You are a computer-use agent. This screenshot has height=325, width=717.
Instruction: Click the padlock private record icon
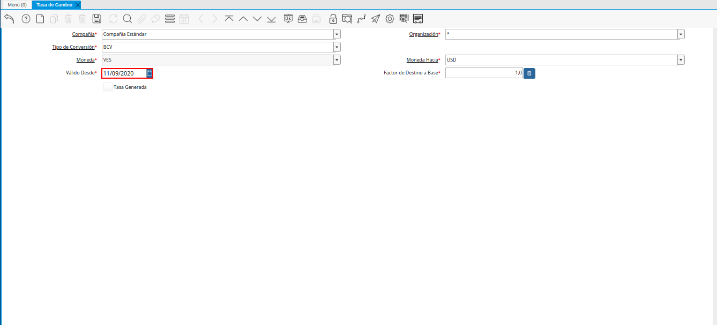coord(333,19)
